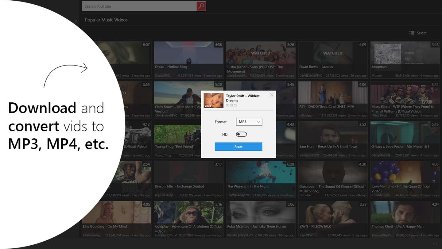The height and width of the screenshot is (249, 442).
Task: Open PSY - DADDY video thumbnail
Action: click(x=333, y=100)
